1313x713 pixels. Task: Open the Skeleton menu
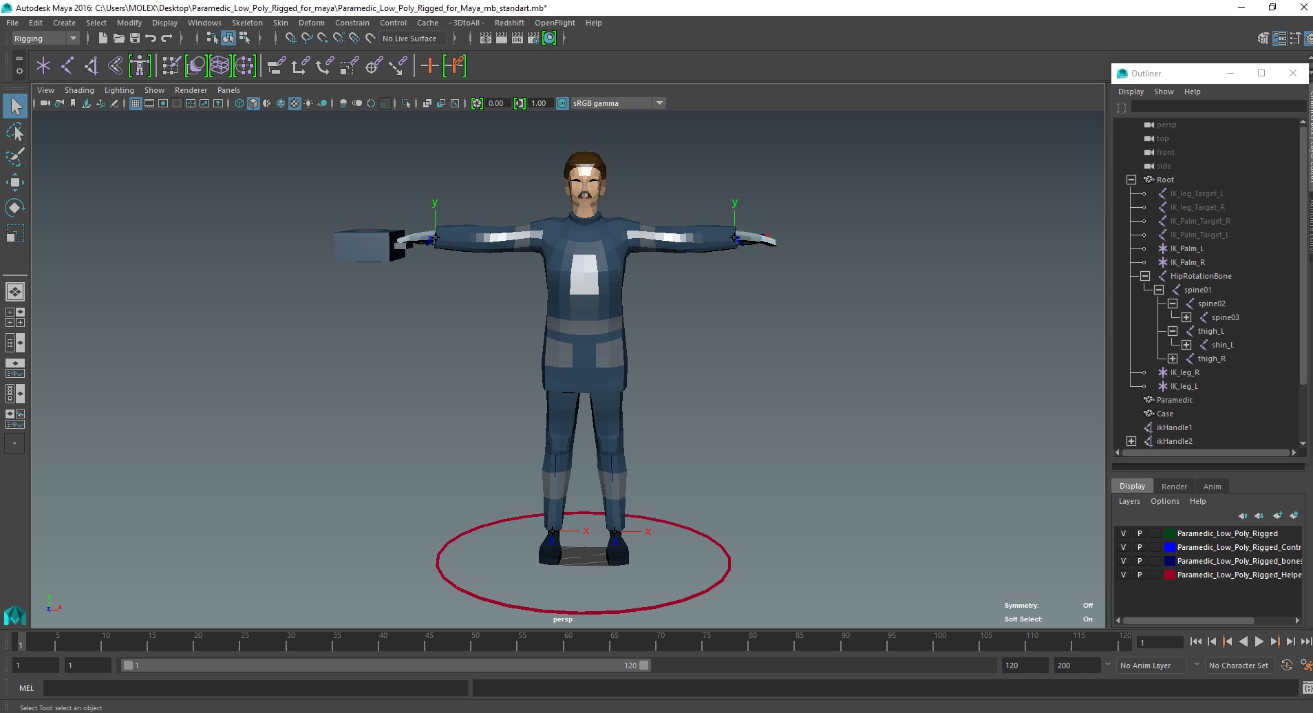click(x=247, y=23)
